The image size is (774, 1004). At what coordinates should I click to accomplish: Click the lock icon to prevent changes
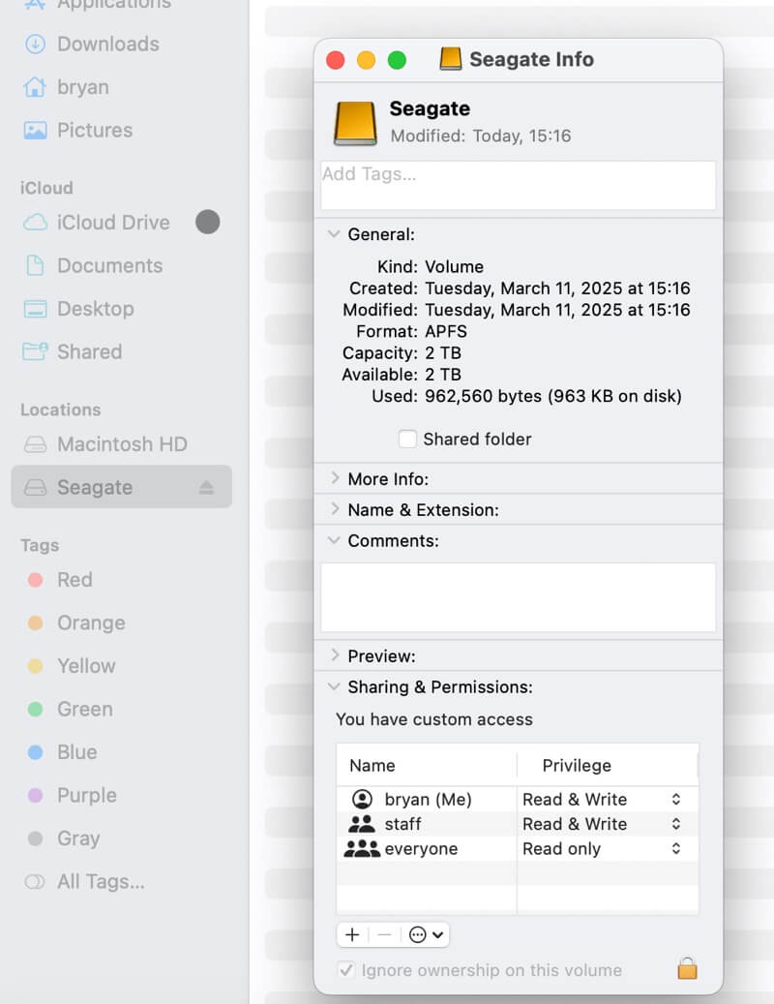click(687, 969)
